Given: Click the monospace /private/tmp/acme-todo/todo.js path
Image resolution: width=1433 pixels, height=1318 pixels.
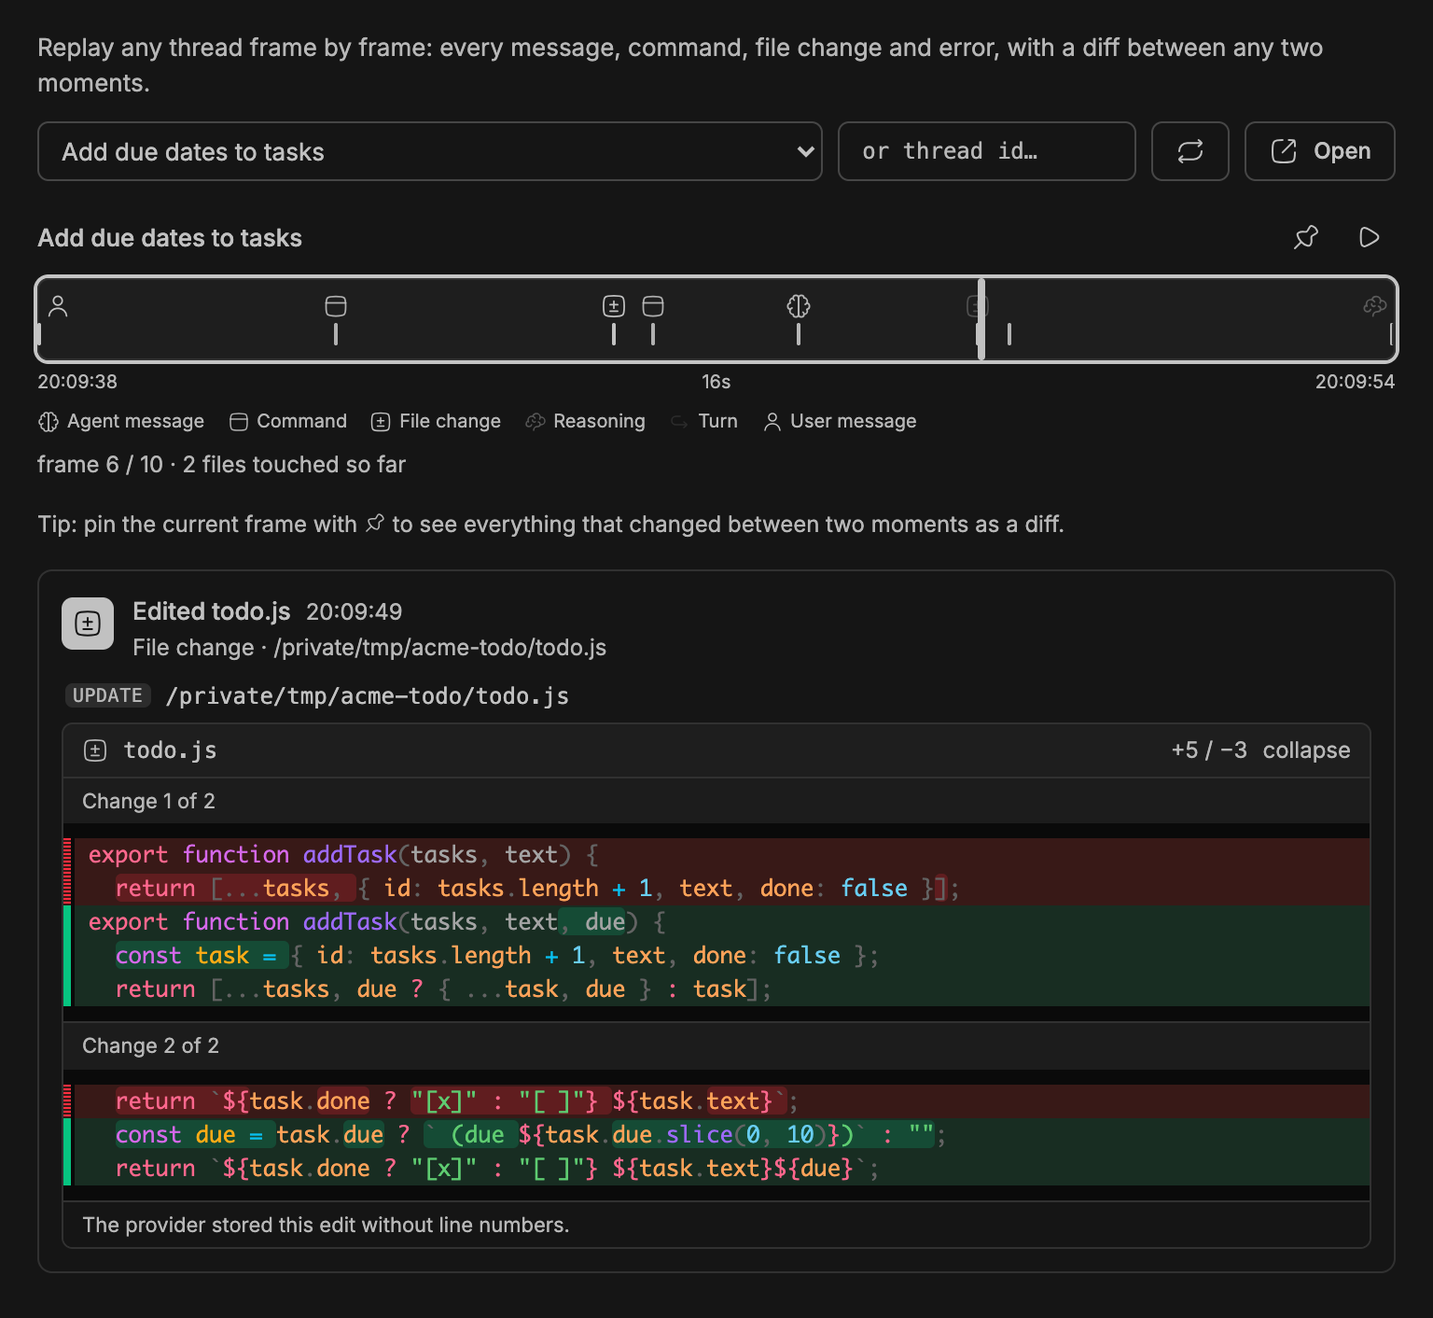Looking at the screenshot, I should (367, 696).
